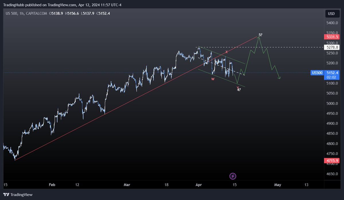
Task: Click the chart title "US 500, 1h, CAPITALCOM"
Action: [x=26, y=13]
